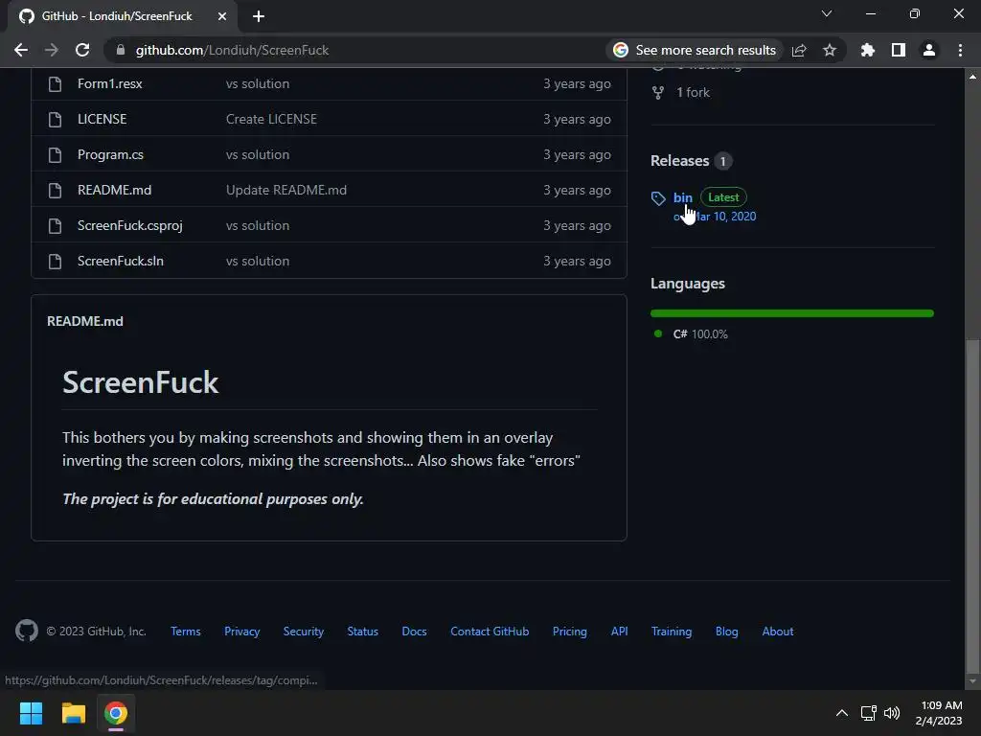Click the 1 fork link
The width and height of the screenshot is (981, 736).
693,93
